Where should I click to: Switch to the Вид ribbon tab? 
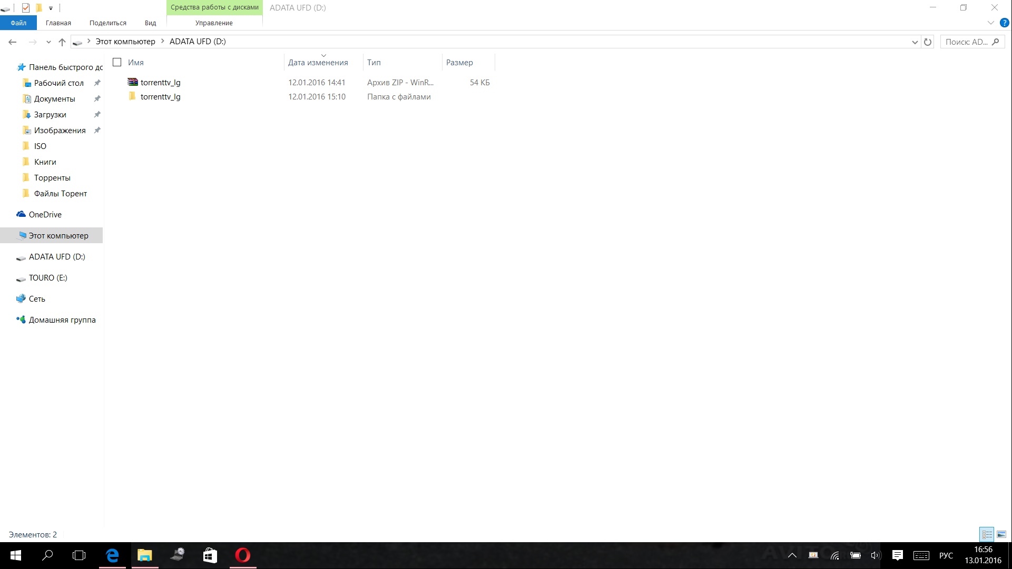click(150, 23)
